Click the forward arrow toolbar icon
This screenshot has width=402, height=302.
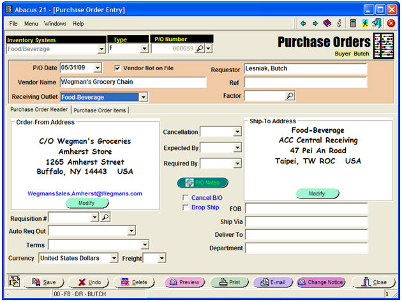[315, 24]
